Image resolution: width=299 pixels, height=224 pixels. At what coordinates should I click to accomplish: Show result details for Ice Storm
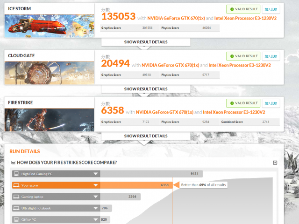(146, 42)
